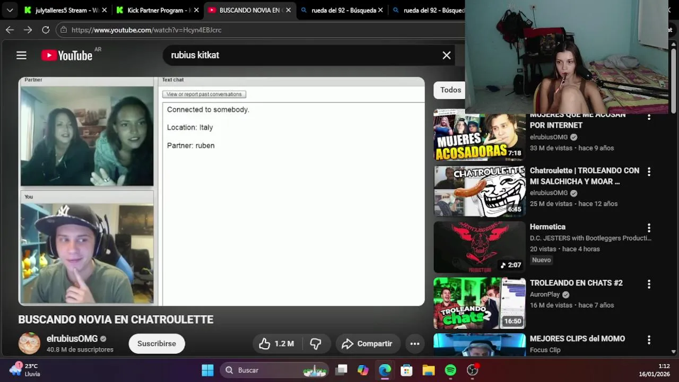This screenshot has width=679, height=382.
Task: Open Windows Start menu
Action: click(207, 370)
